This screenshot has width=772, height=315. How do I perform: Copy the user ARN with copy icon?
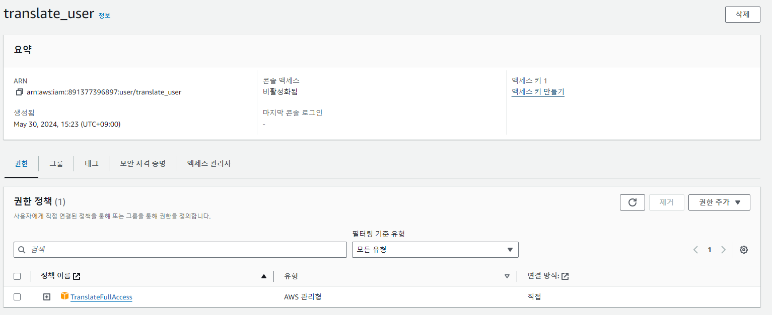click(20, 92)
